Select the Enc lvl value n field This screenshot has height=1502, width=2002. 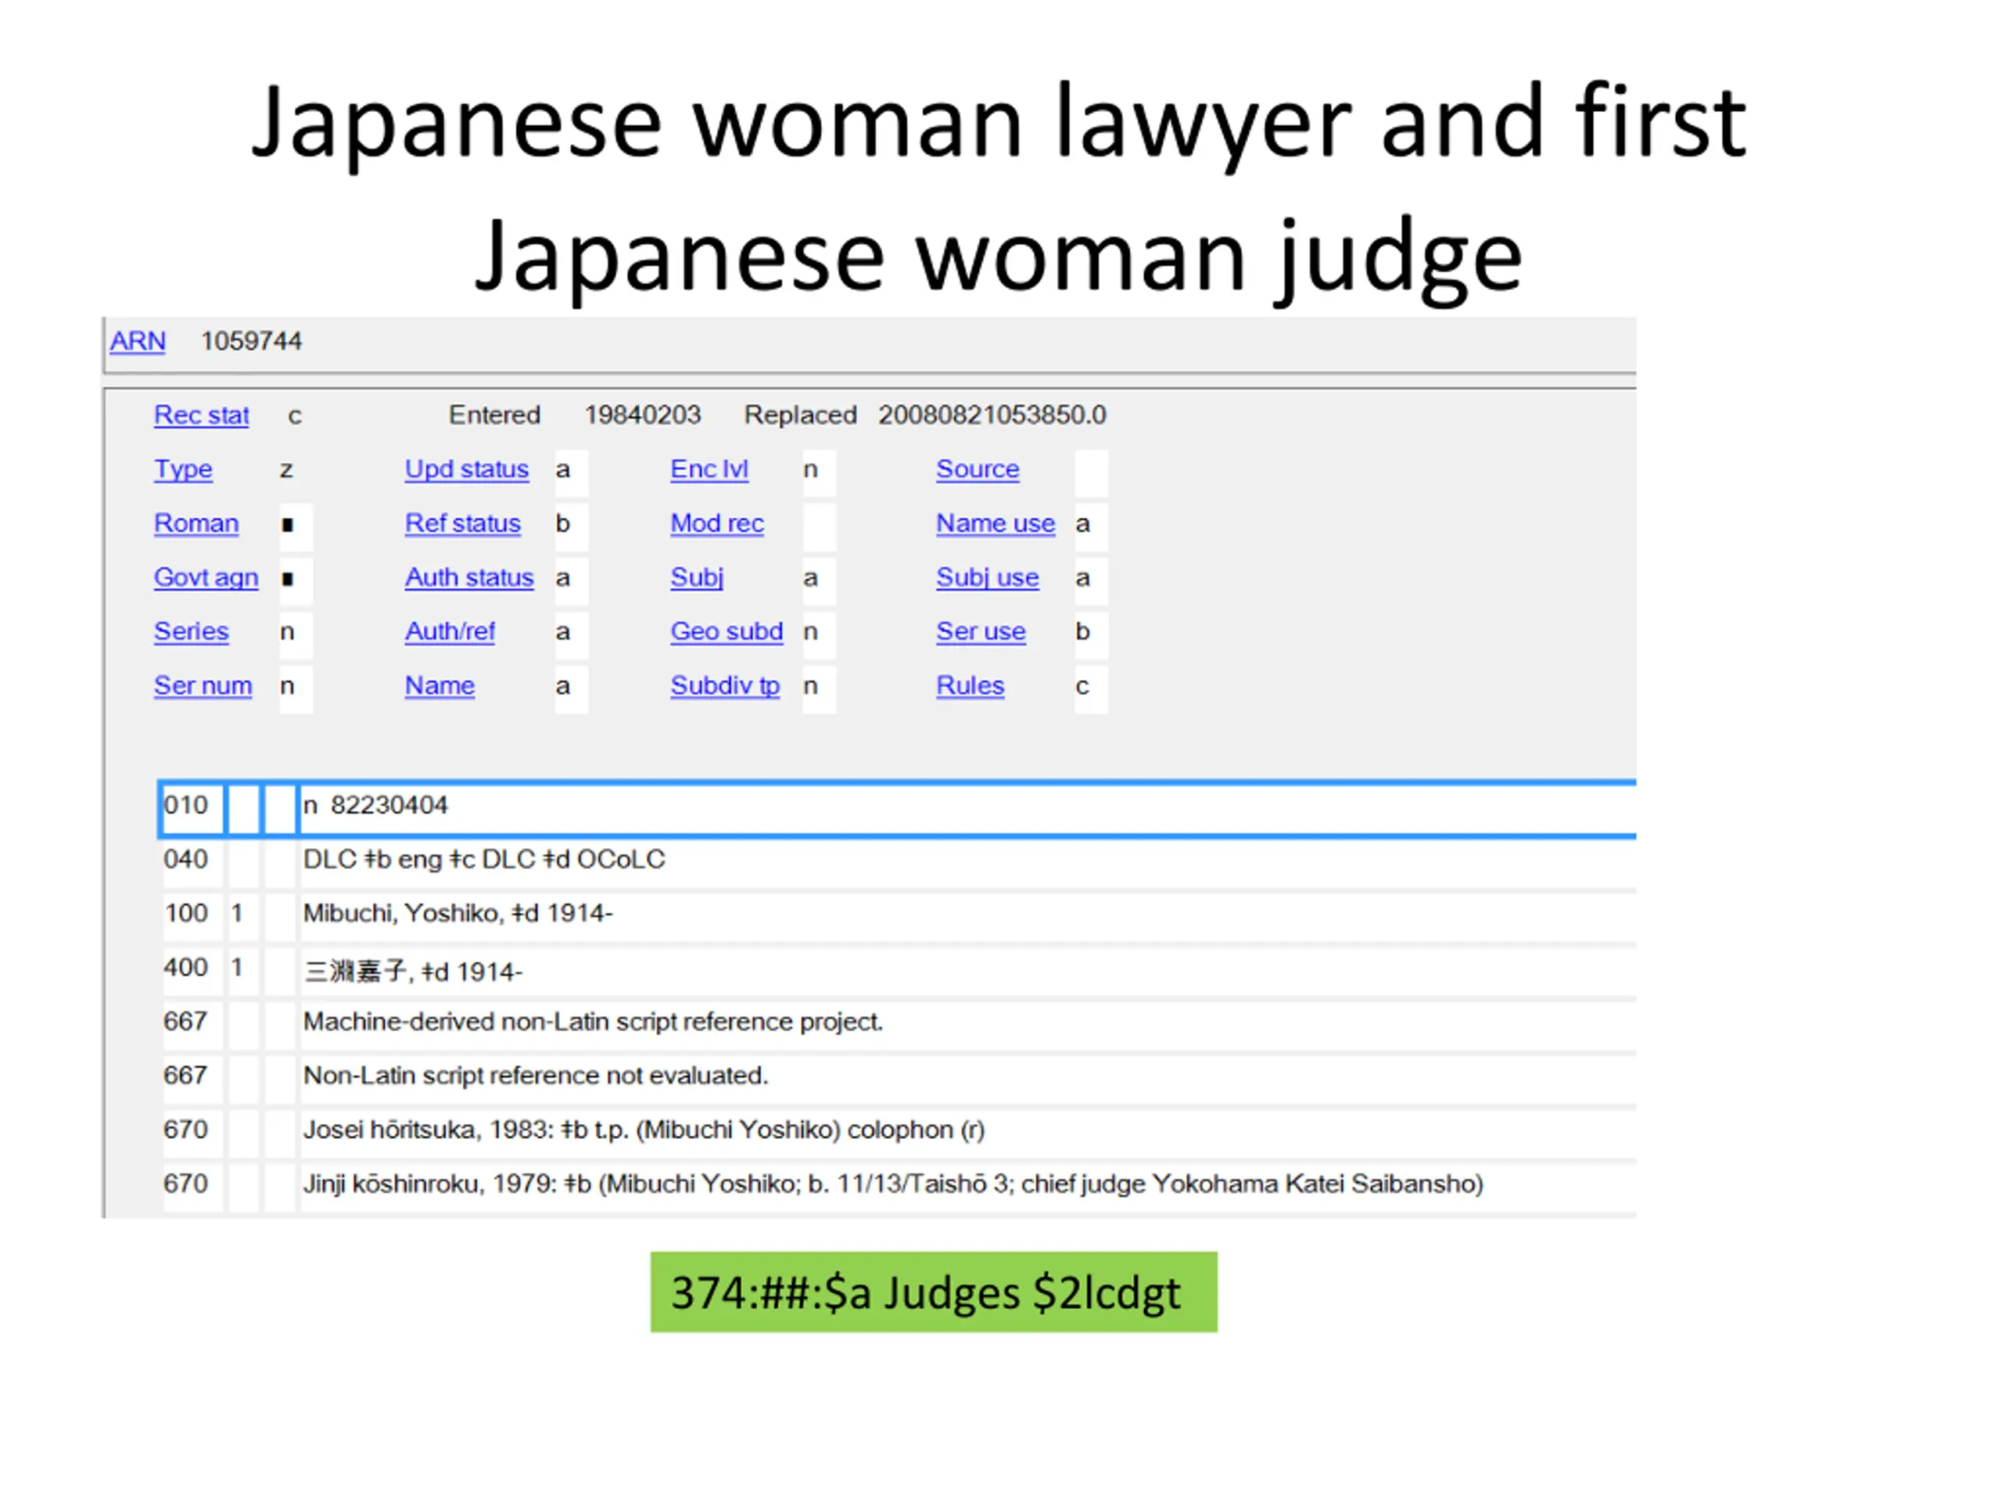pyautogui.click(x=819, y=472)
